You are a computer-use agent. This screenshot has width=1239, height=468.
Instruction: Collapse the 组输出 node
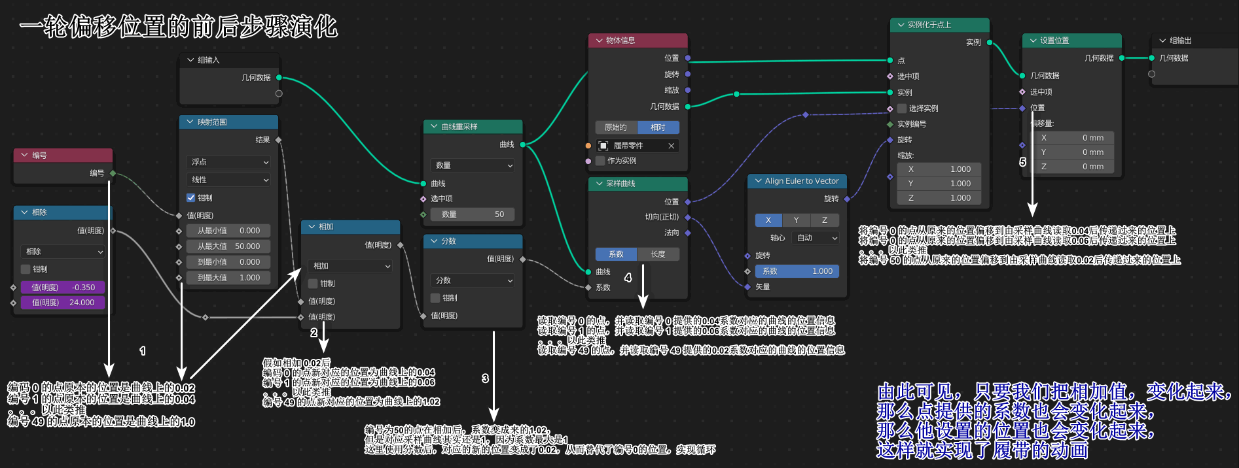pyautogui.click(x=1162, y=41)
